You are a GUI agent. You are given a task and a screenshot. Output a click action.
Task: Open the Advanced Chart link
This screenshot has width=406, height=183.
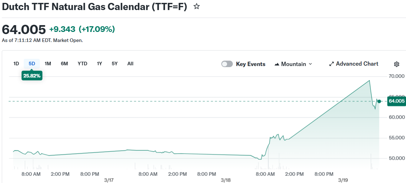point(357,64)
